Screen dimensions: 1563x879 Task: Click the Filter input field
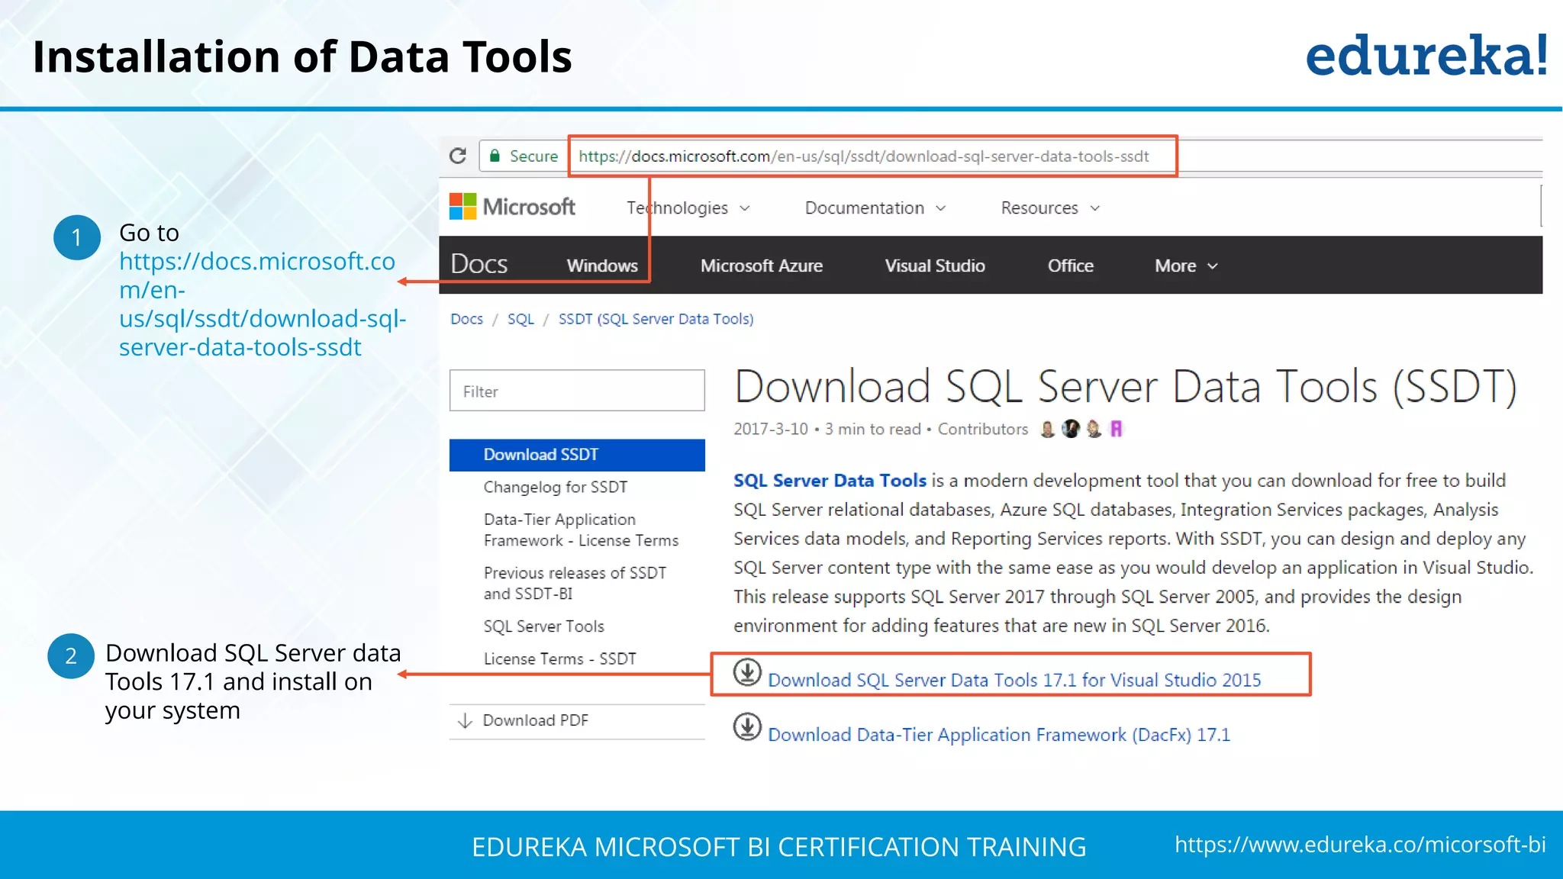(x=576, y=391)
